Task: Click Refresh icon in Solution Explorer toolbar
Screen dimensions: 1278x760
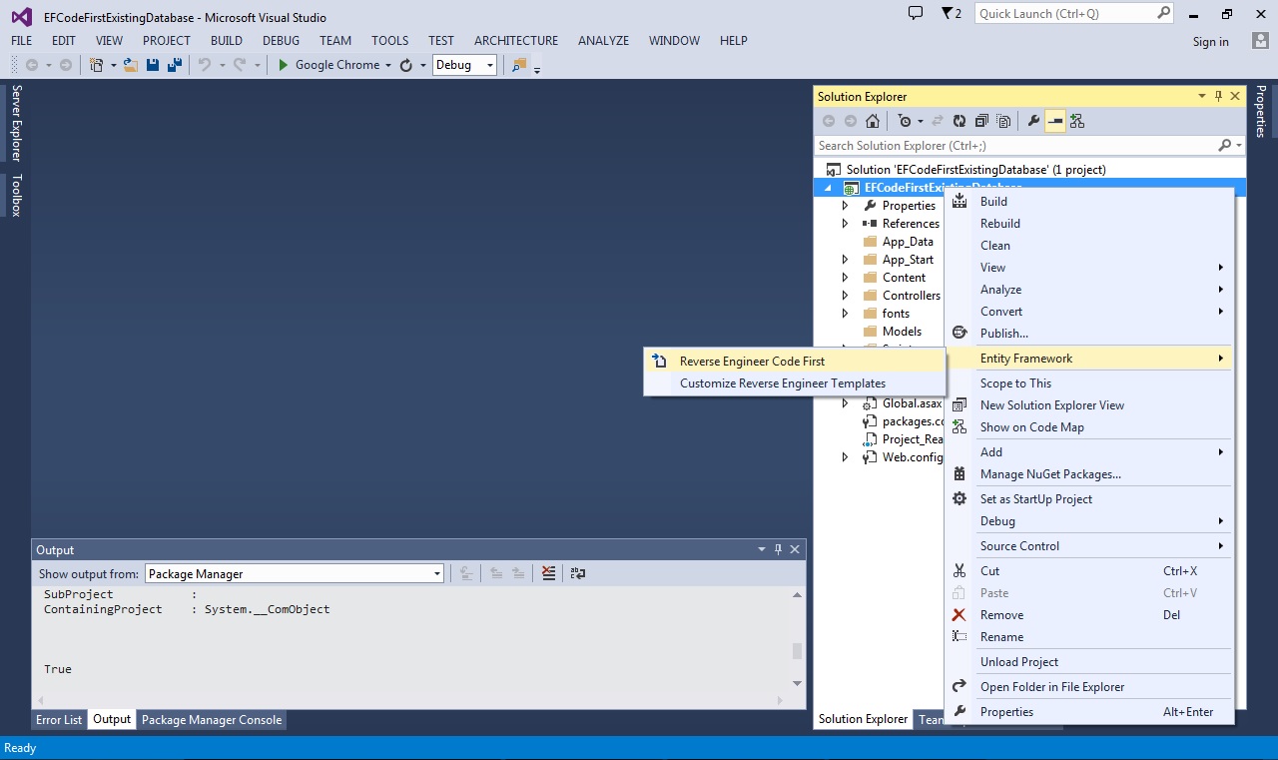Action: tap(958, 121)
